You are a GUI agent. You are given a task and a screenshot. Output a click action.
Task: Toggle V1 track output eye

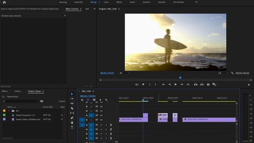[x=101, y=120]
